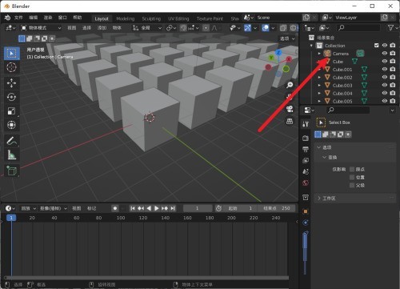Activate the 3D Cursor tool
400x289 pixels.
pos(11,67)
